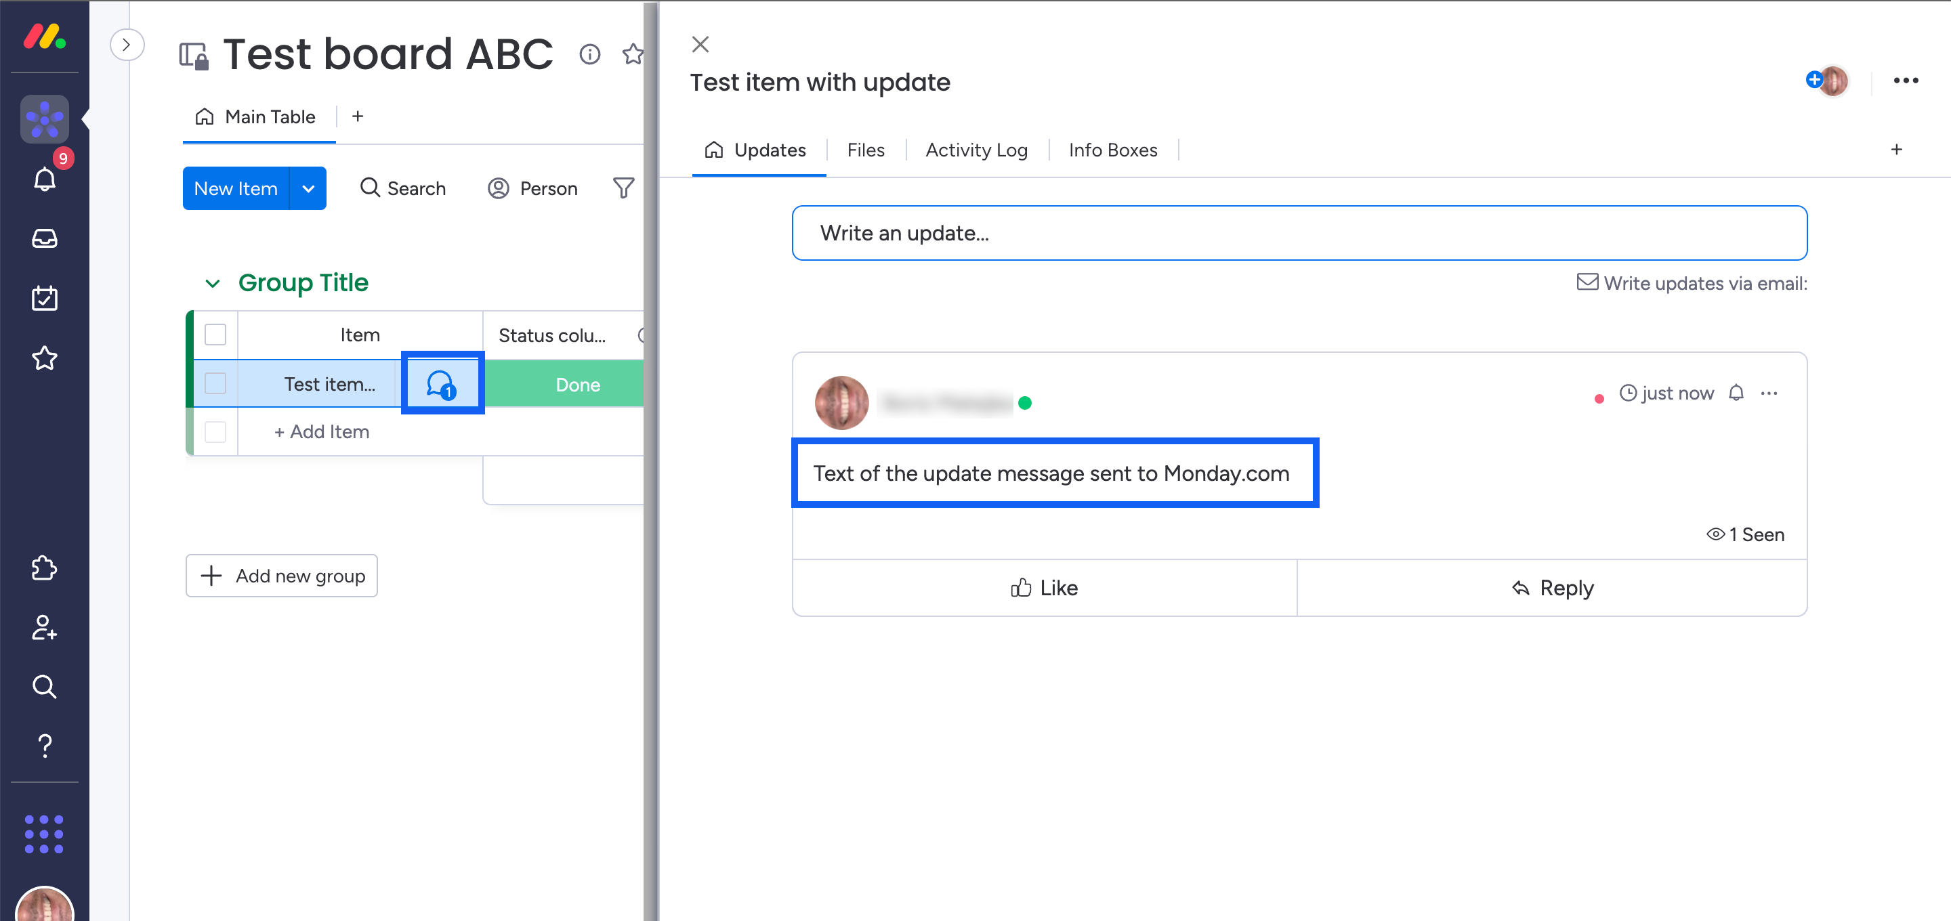
Task: Click the board filter funnel icon
Action: pyautogui.click(x=623, y=188)
